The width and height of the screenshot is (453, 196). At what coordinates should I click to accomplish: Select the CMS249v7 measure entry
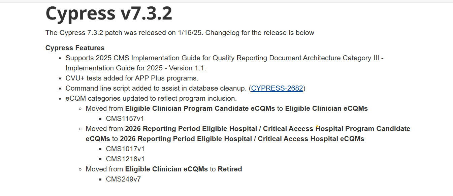tap(123, 179)
